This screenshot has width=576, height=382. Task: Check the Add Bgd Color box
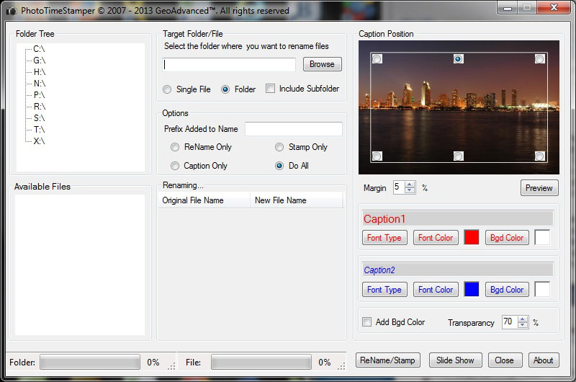367,322
